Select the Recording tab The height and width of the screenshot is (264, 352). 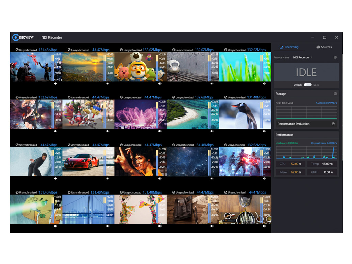[x=289, y=47]
